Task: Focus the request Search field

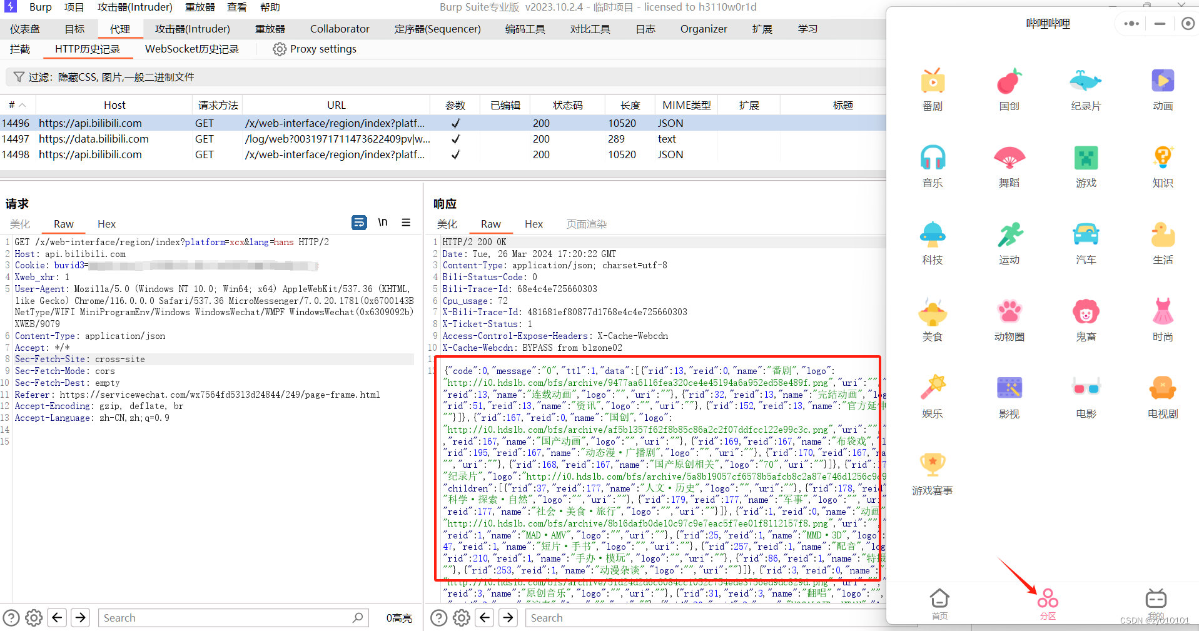Action: click(x=233, y=618)
